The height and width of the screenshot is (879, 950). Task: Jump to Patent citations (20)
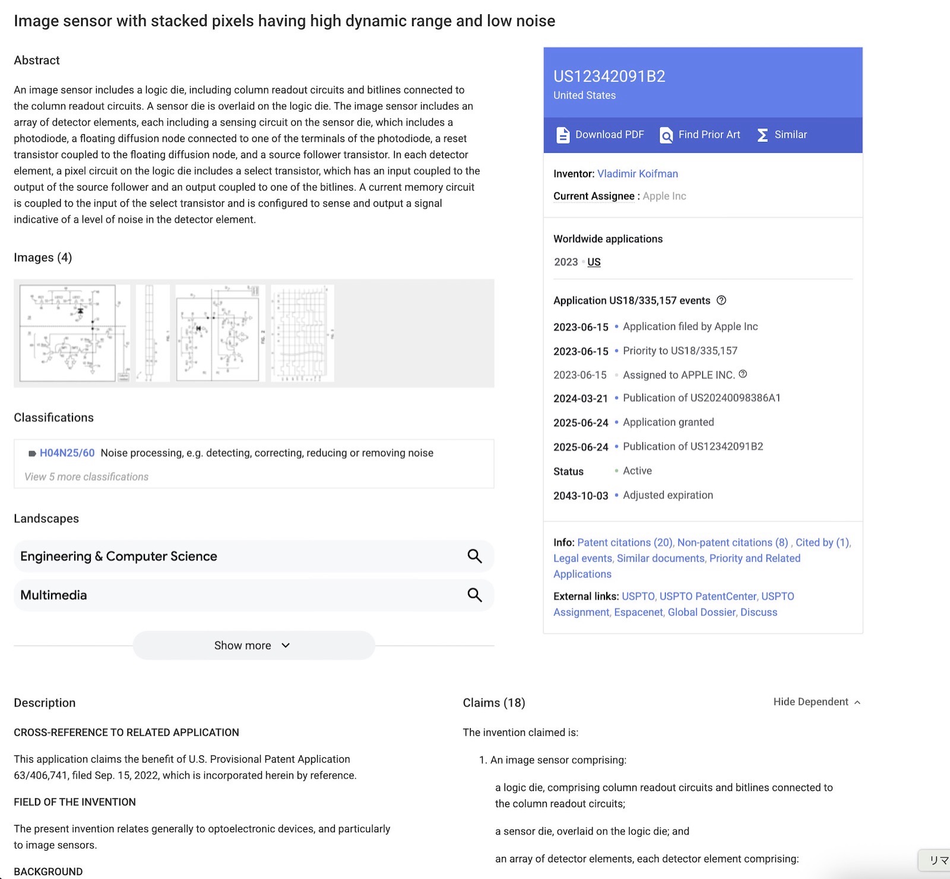pyautogui.click(x=625, y=543)
